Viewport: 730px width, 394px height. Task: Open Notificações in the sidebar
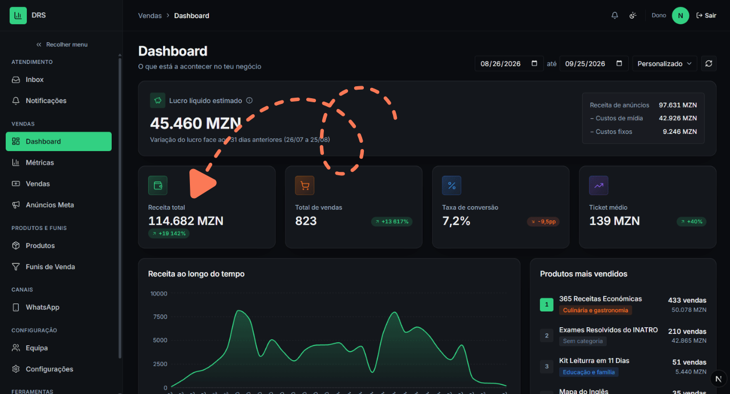pos(59,100)
